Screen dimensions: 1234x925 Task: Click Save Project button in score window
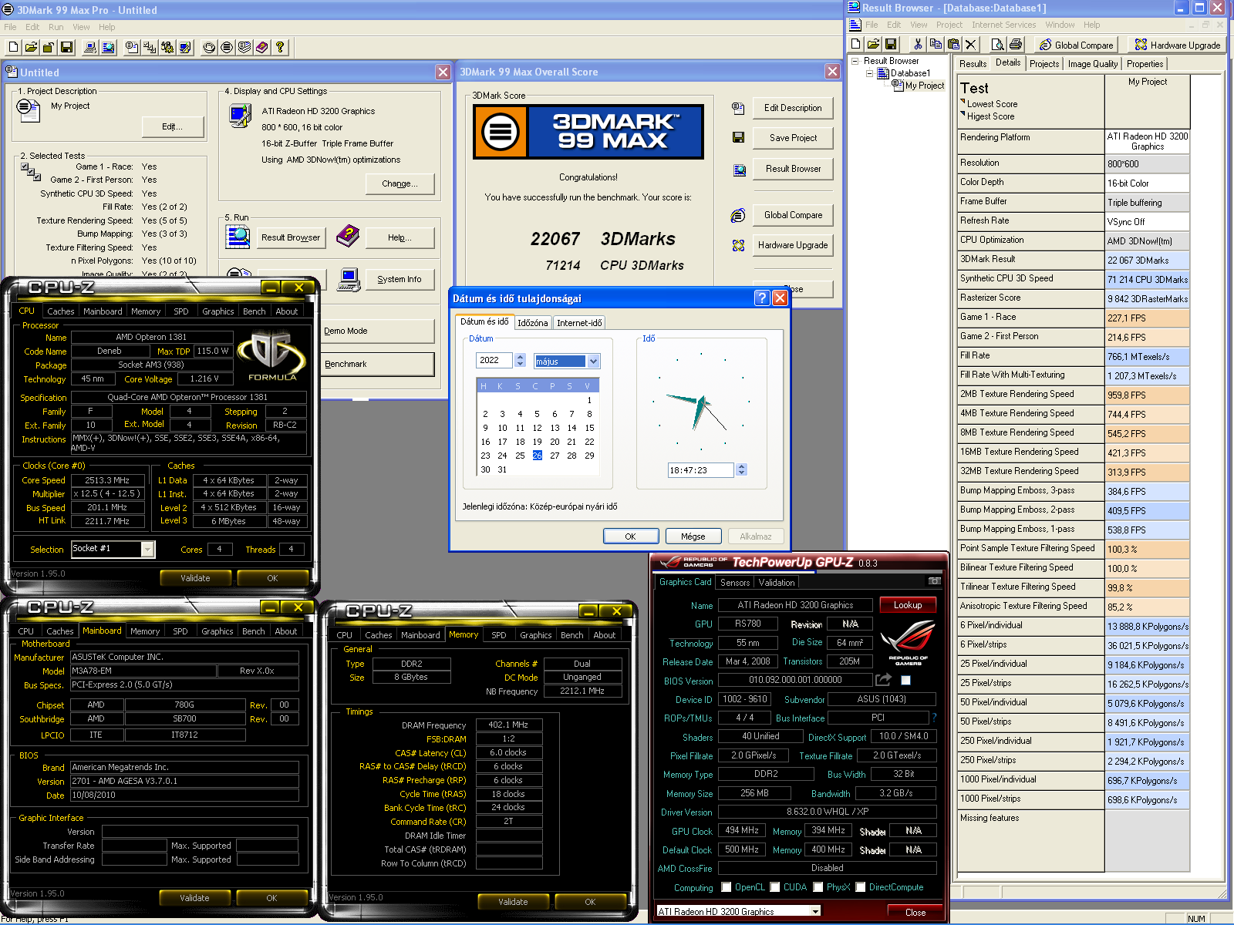click(x=793, y=138)
